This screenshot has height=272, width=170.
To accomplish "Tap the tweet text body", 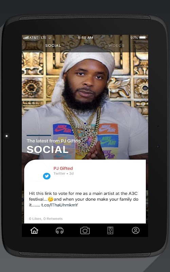I will pos(84,199).
